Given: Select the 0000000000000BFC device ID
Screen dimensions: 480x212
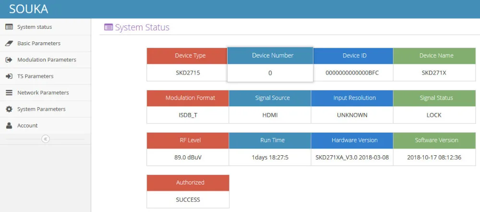Looking at the screenshot, I should pyautogui.click(x=353, y=73).
